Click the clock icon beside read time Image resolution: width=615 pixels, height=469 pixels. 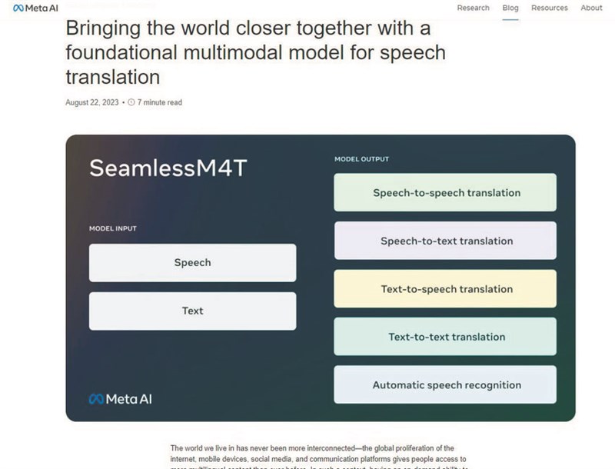coord(131,102)
